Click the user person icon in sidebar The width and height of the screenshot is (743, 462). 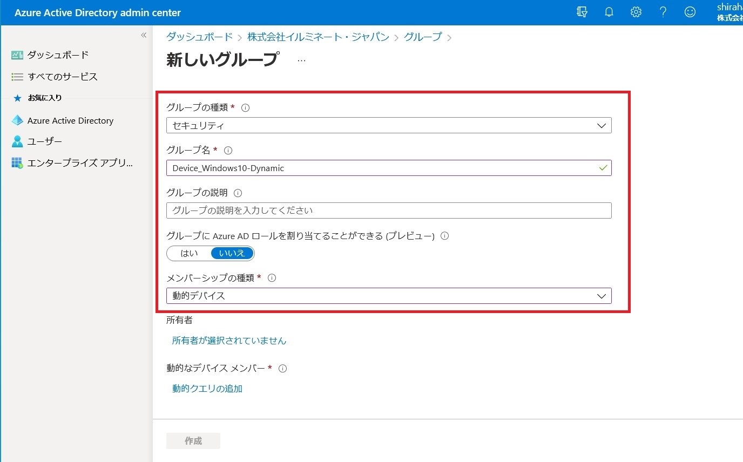(17, 141)
